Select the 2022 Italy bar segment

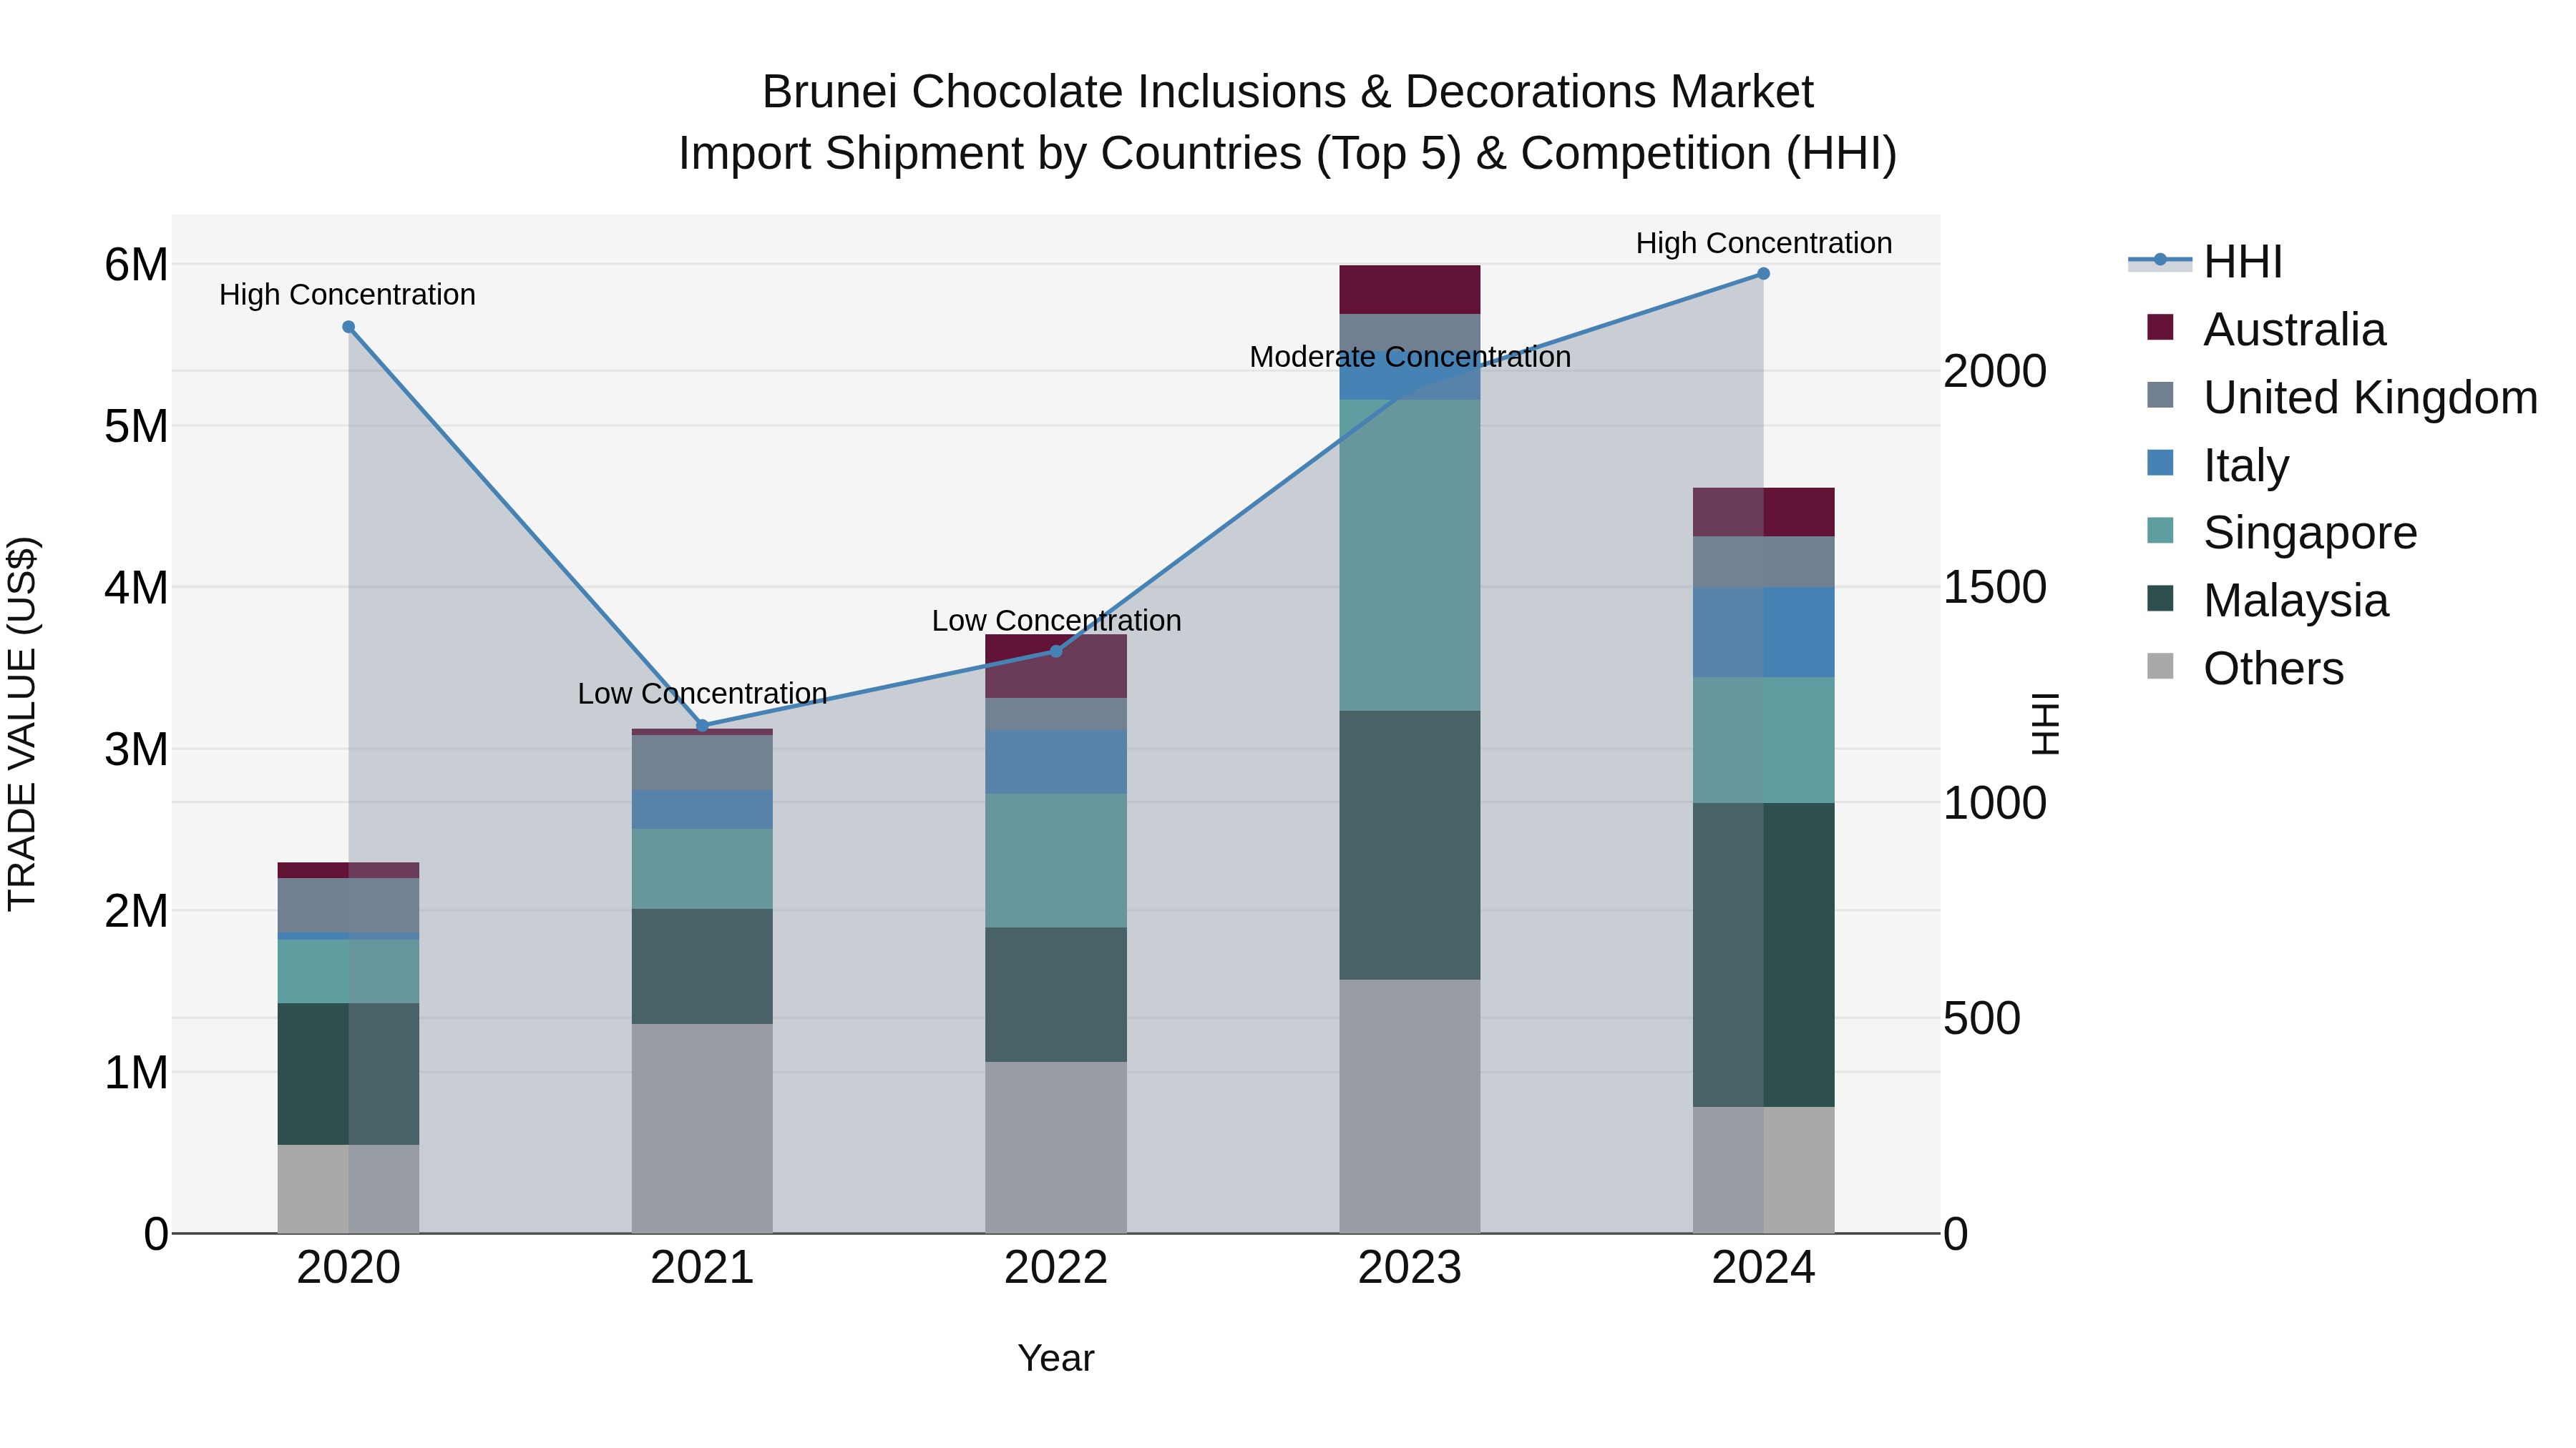coord(1056,762)
